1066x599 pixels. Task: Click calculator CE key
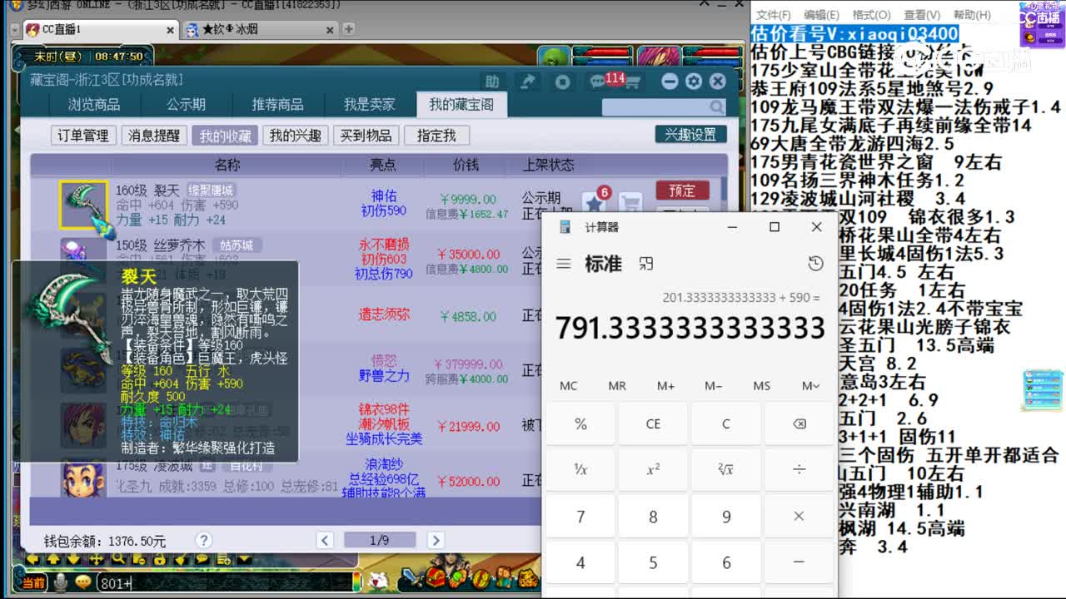click(x=653, y=423)
